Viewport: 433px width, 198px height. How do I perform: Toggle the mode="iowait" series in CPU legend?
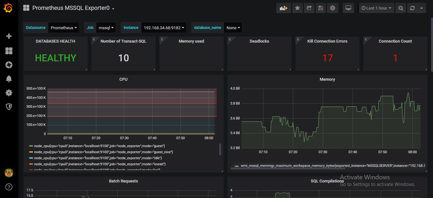click(x=100, y=164)
